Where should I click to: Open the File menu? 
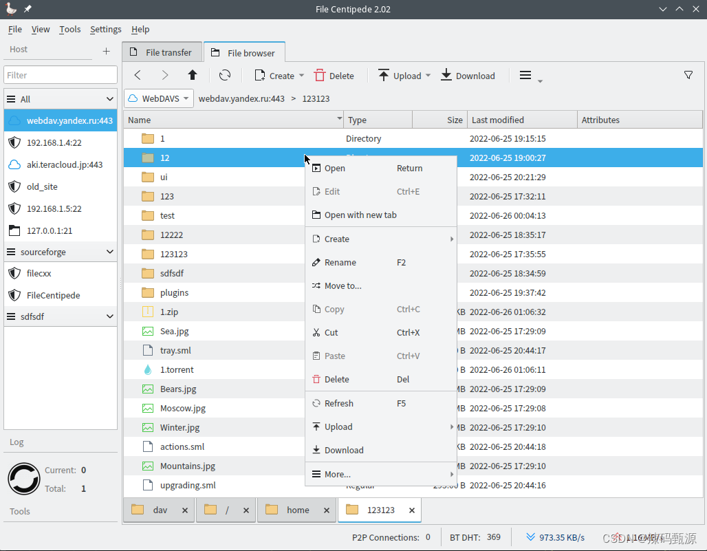pos(15,30)
